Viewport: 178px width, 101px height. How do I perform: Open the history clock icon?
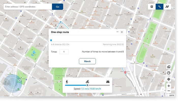coord(169,73)
